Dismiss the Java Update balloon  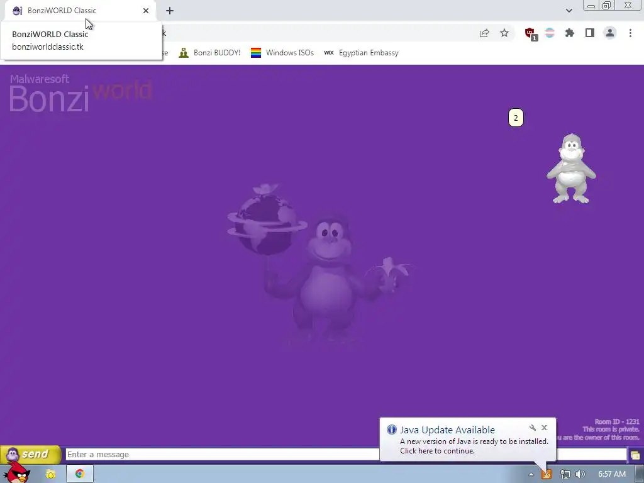(x=544, y=428)
